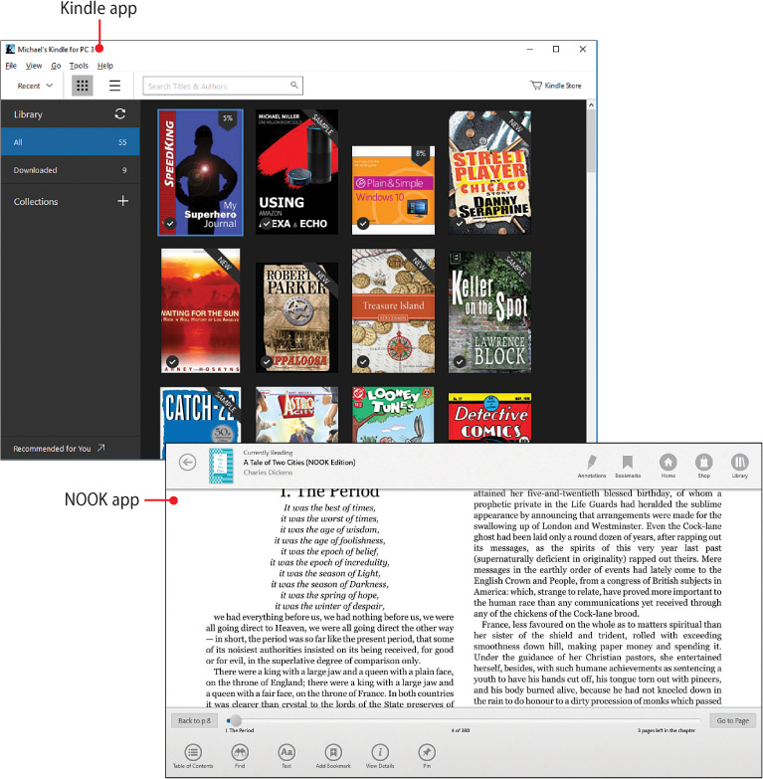
Task: Click downloaded checkmark on Treasure Island
Action: click(363, 362)
